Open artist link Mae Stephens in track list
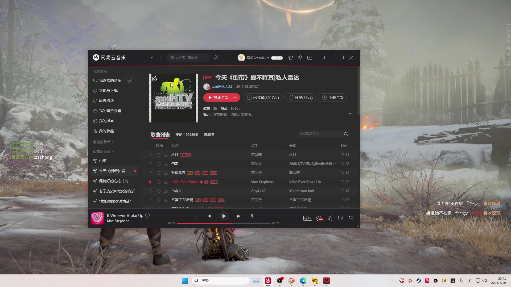 point(262,182)
